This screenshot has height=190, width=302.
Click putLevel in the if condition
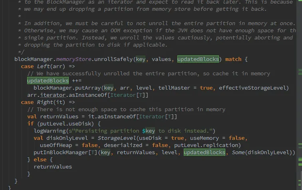(53, 124)
